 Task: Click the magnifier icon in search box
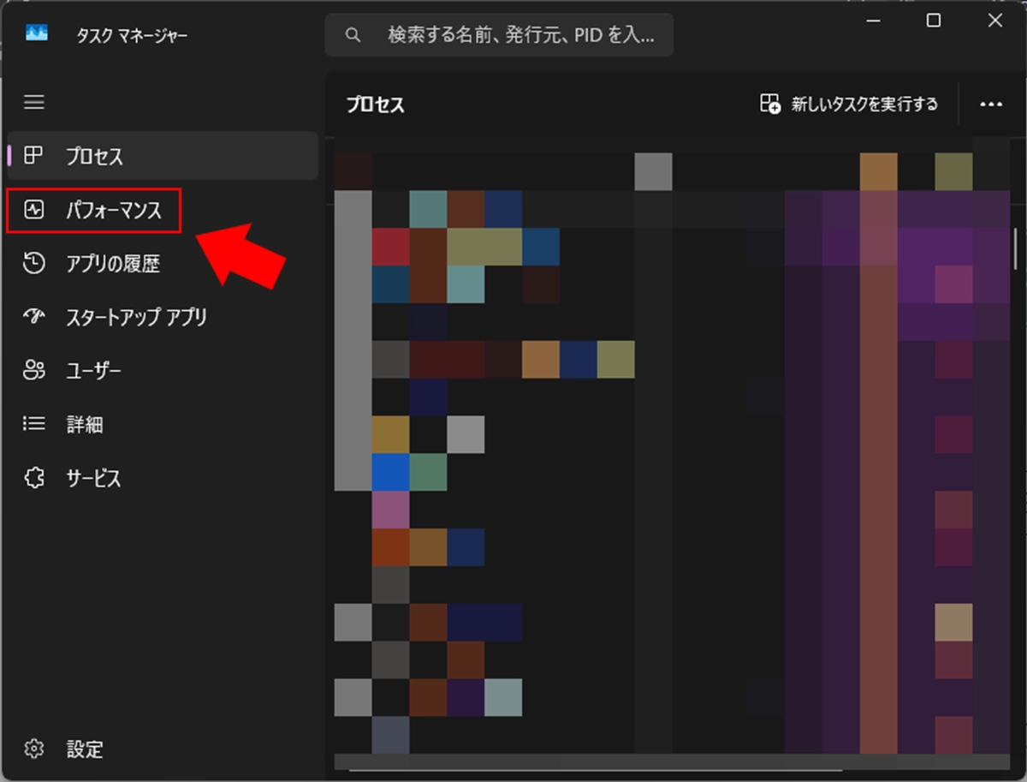click(352, 35)
